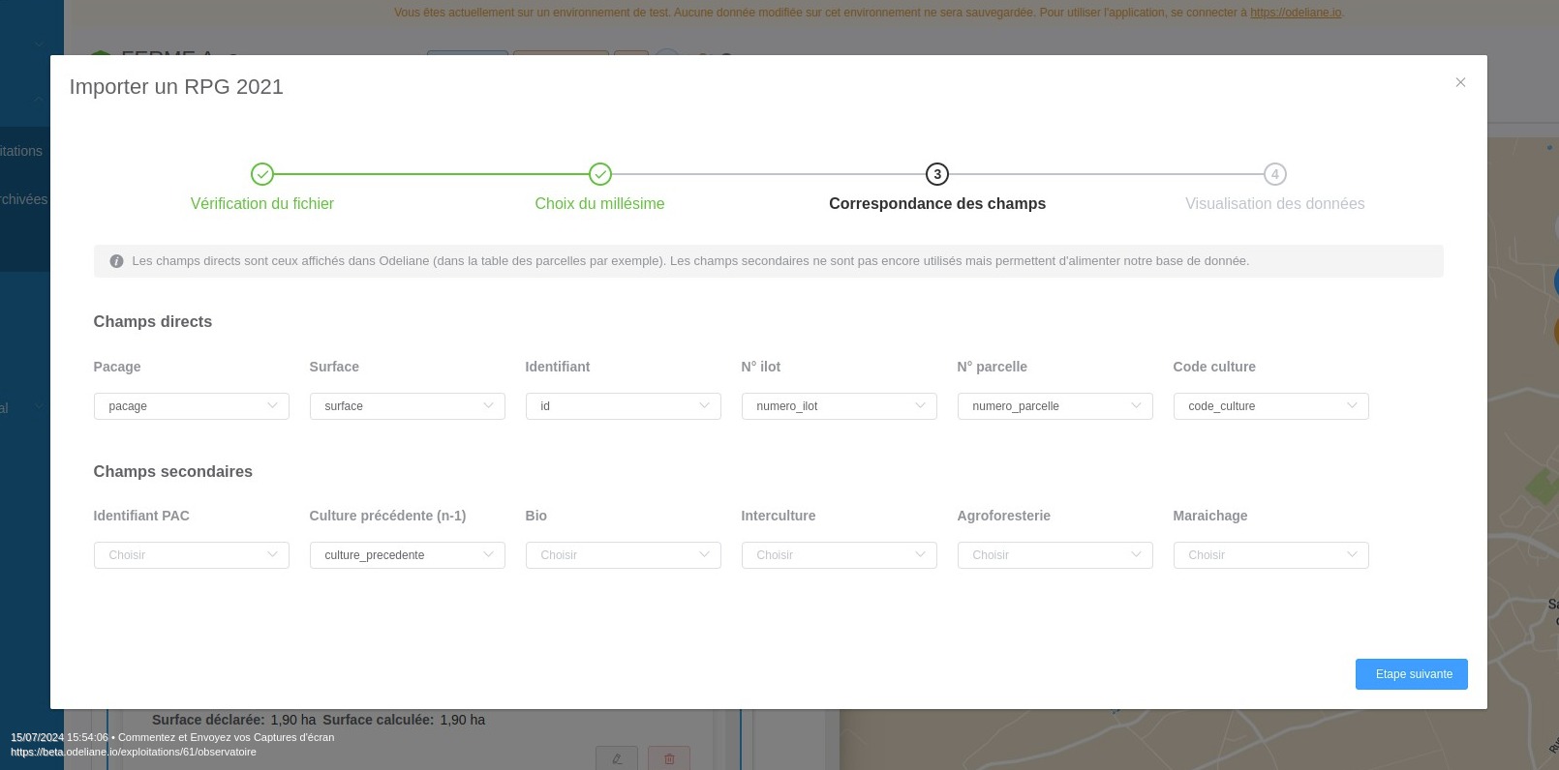
Task: Choose a field for Interculture
Action: (x=839, y=555)
